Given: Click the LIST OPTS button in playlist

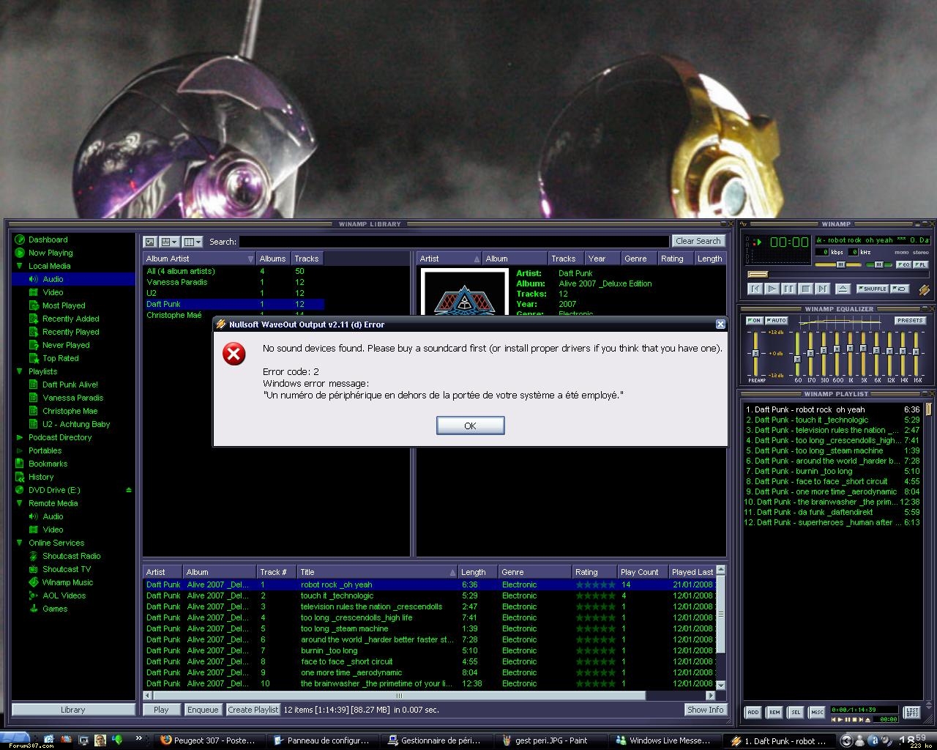Looking at the screenshot, I should click(x=912, y=711).
